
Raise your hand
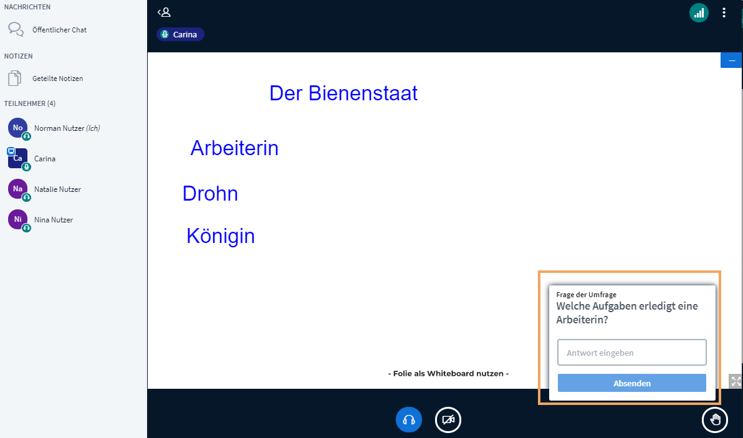click(x=715, y=420)
